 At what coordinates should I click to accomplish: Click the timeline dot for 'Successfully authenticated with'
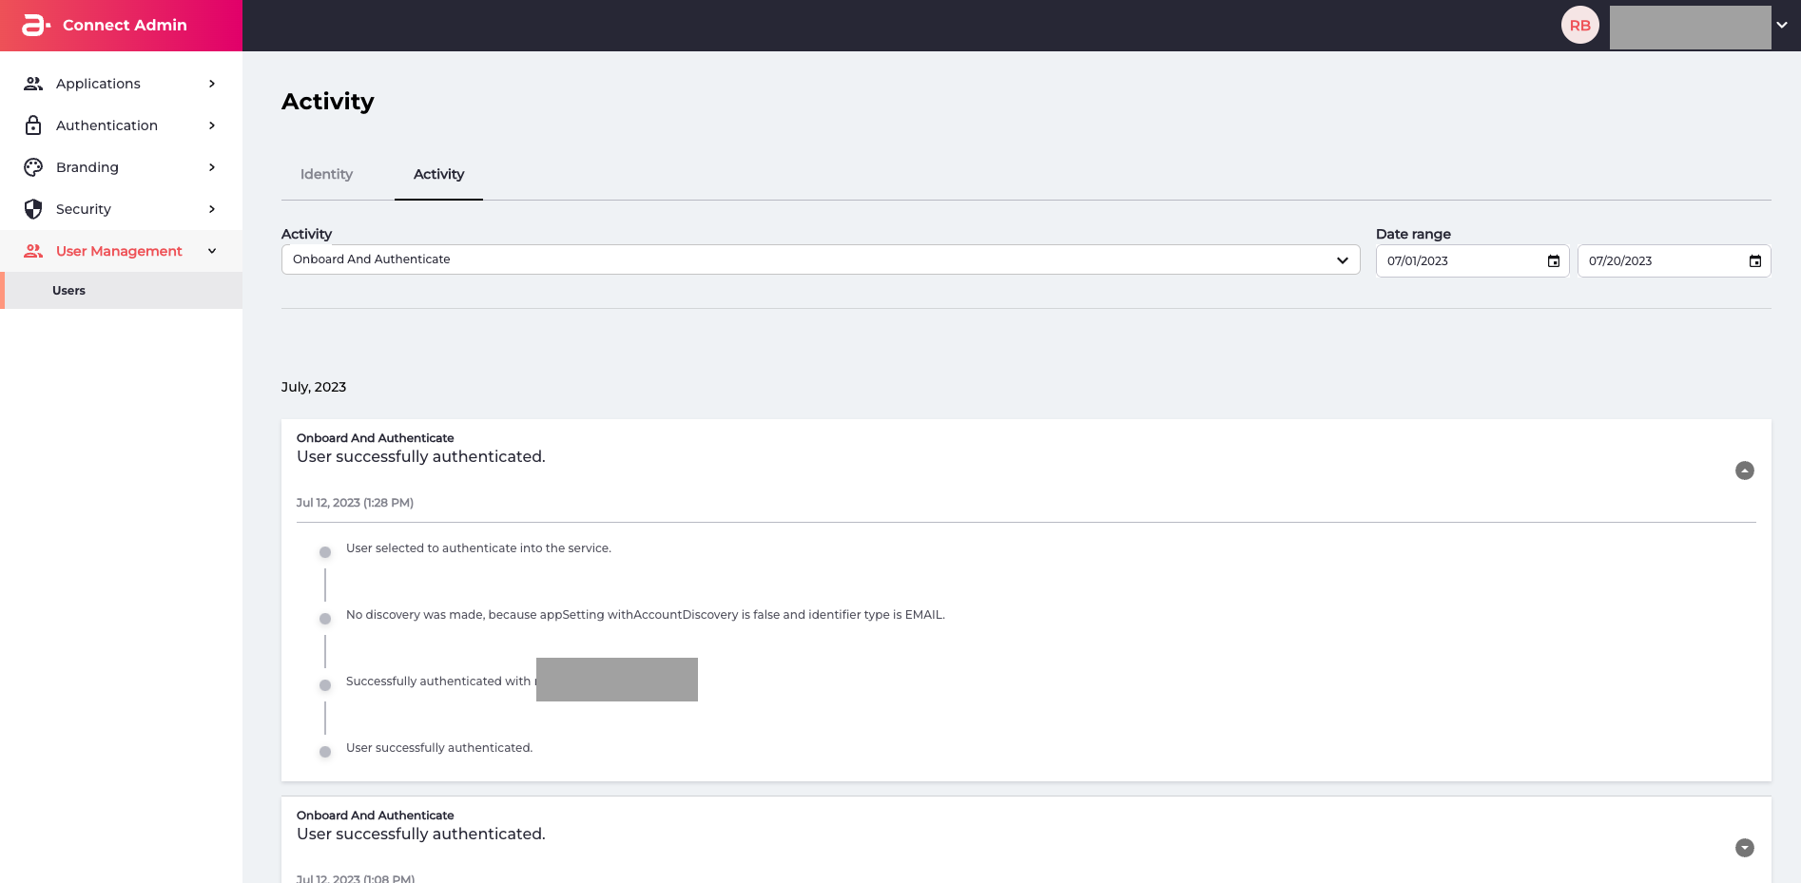pyautogui.click(x=325, y=685)
